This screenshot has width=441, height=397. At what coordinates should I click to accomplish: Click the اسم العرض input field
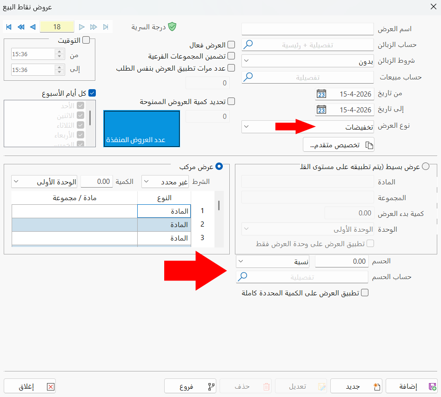tap(307, 29)
